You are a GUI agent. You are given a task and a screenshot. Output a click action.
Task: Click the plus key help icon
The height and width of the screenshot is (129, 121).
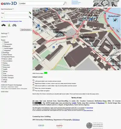point(34,90)
